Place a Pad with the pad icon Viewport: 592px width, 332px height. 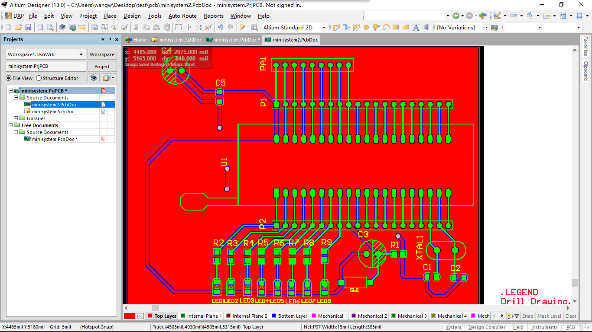coord(366,27)
